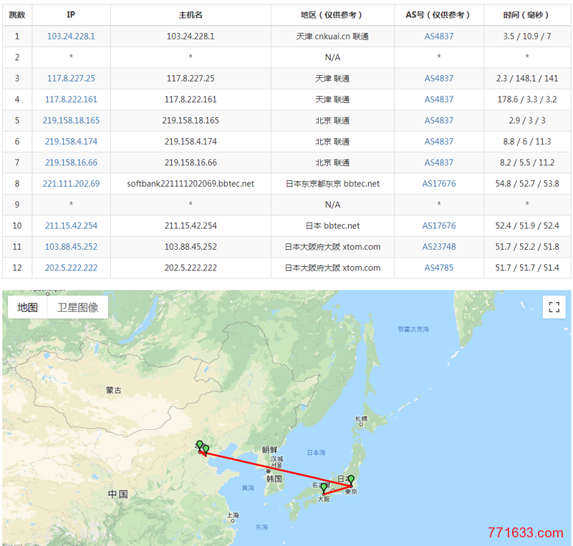Open IP link 103.24.228.1
This screenshot has width=573, height=546.
pos(71,36)
